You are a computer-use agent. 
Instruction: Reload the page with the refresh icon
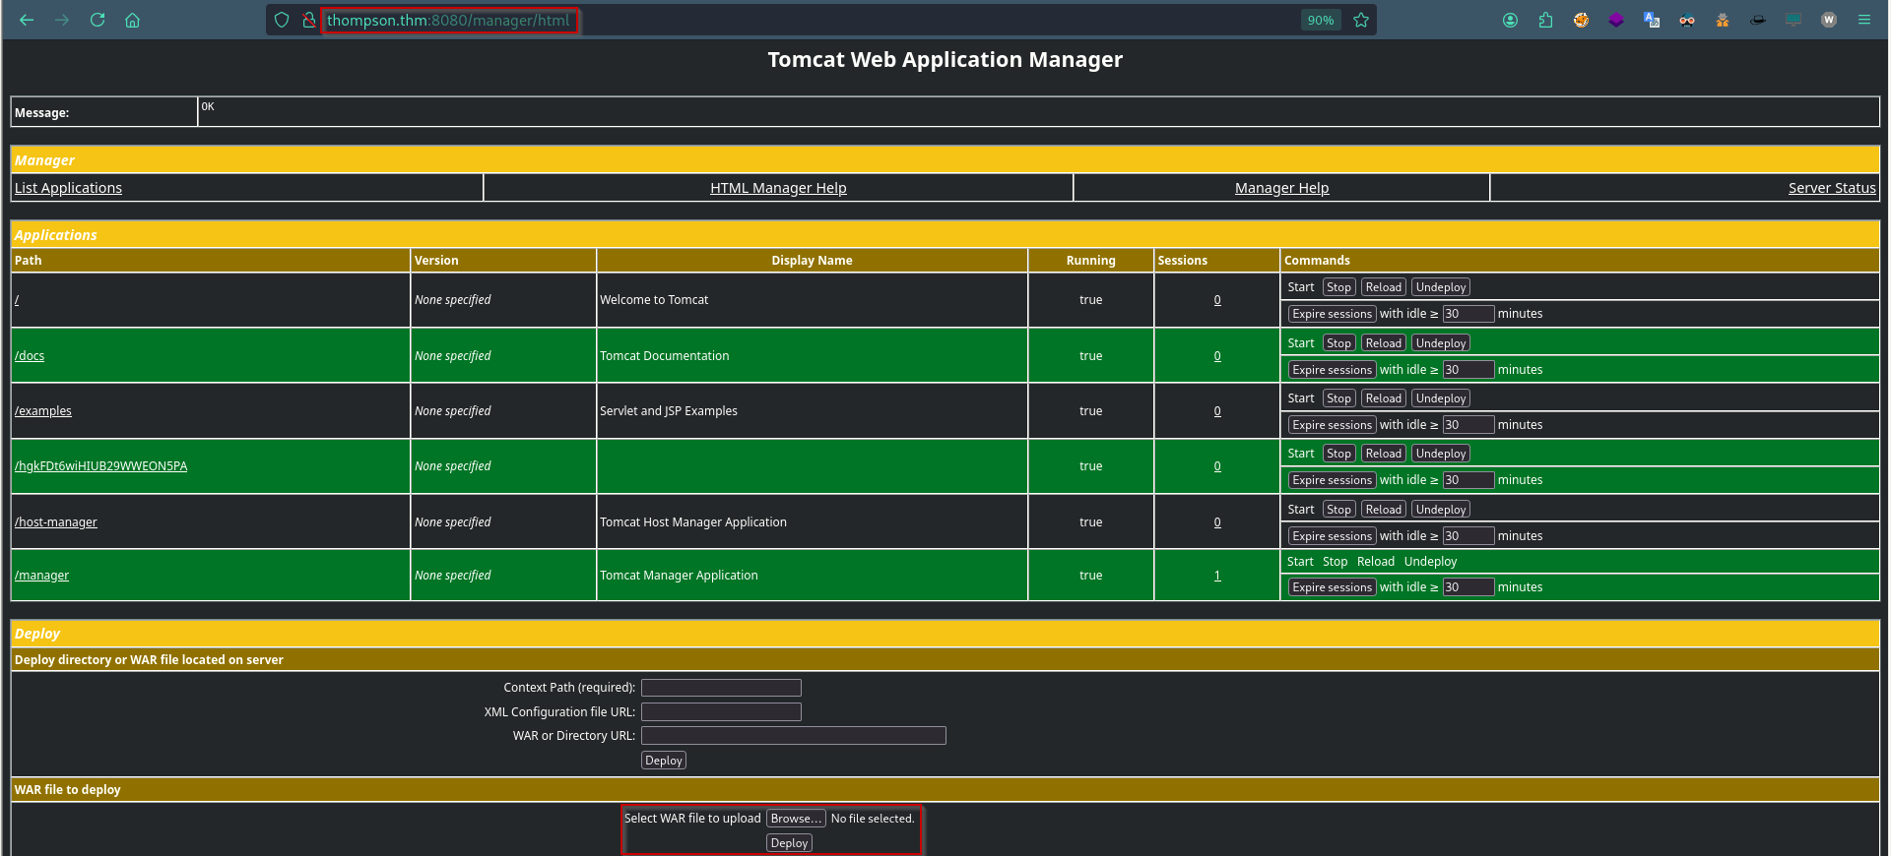tap(98, 20)
